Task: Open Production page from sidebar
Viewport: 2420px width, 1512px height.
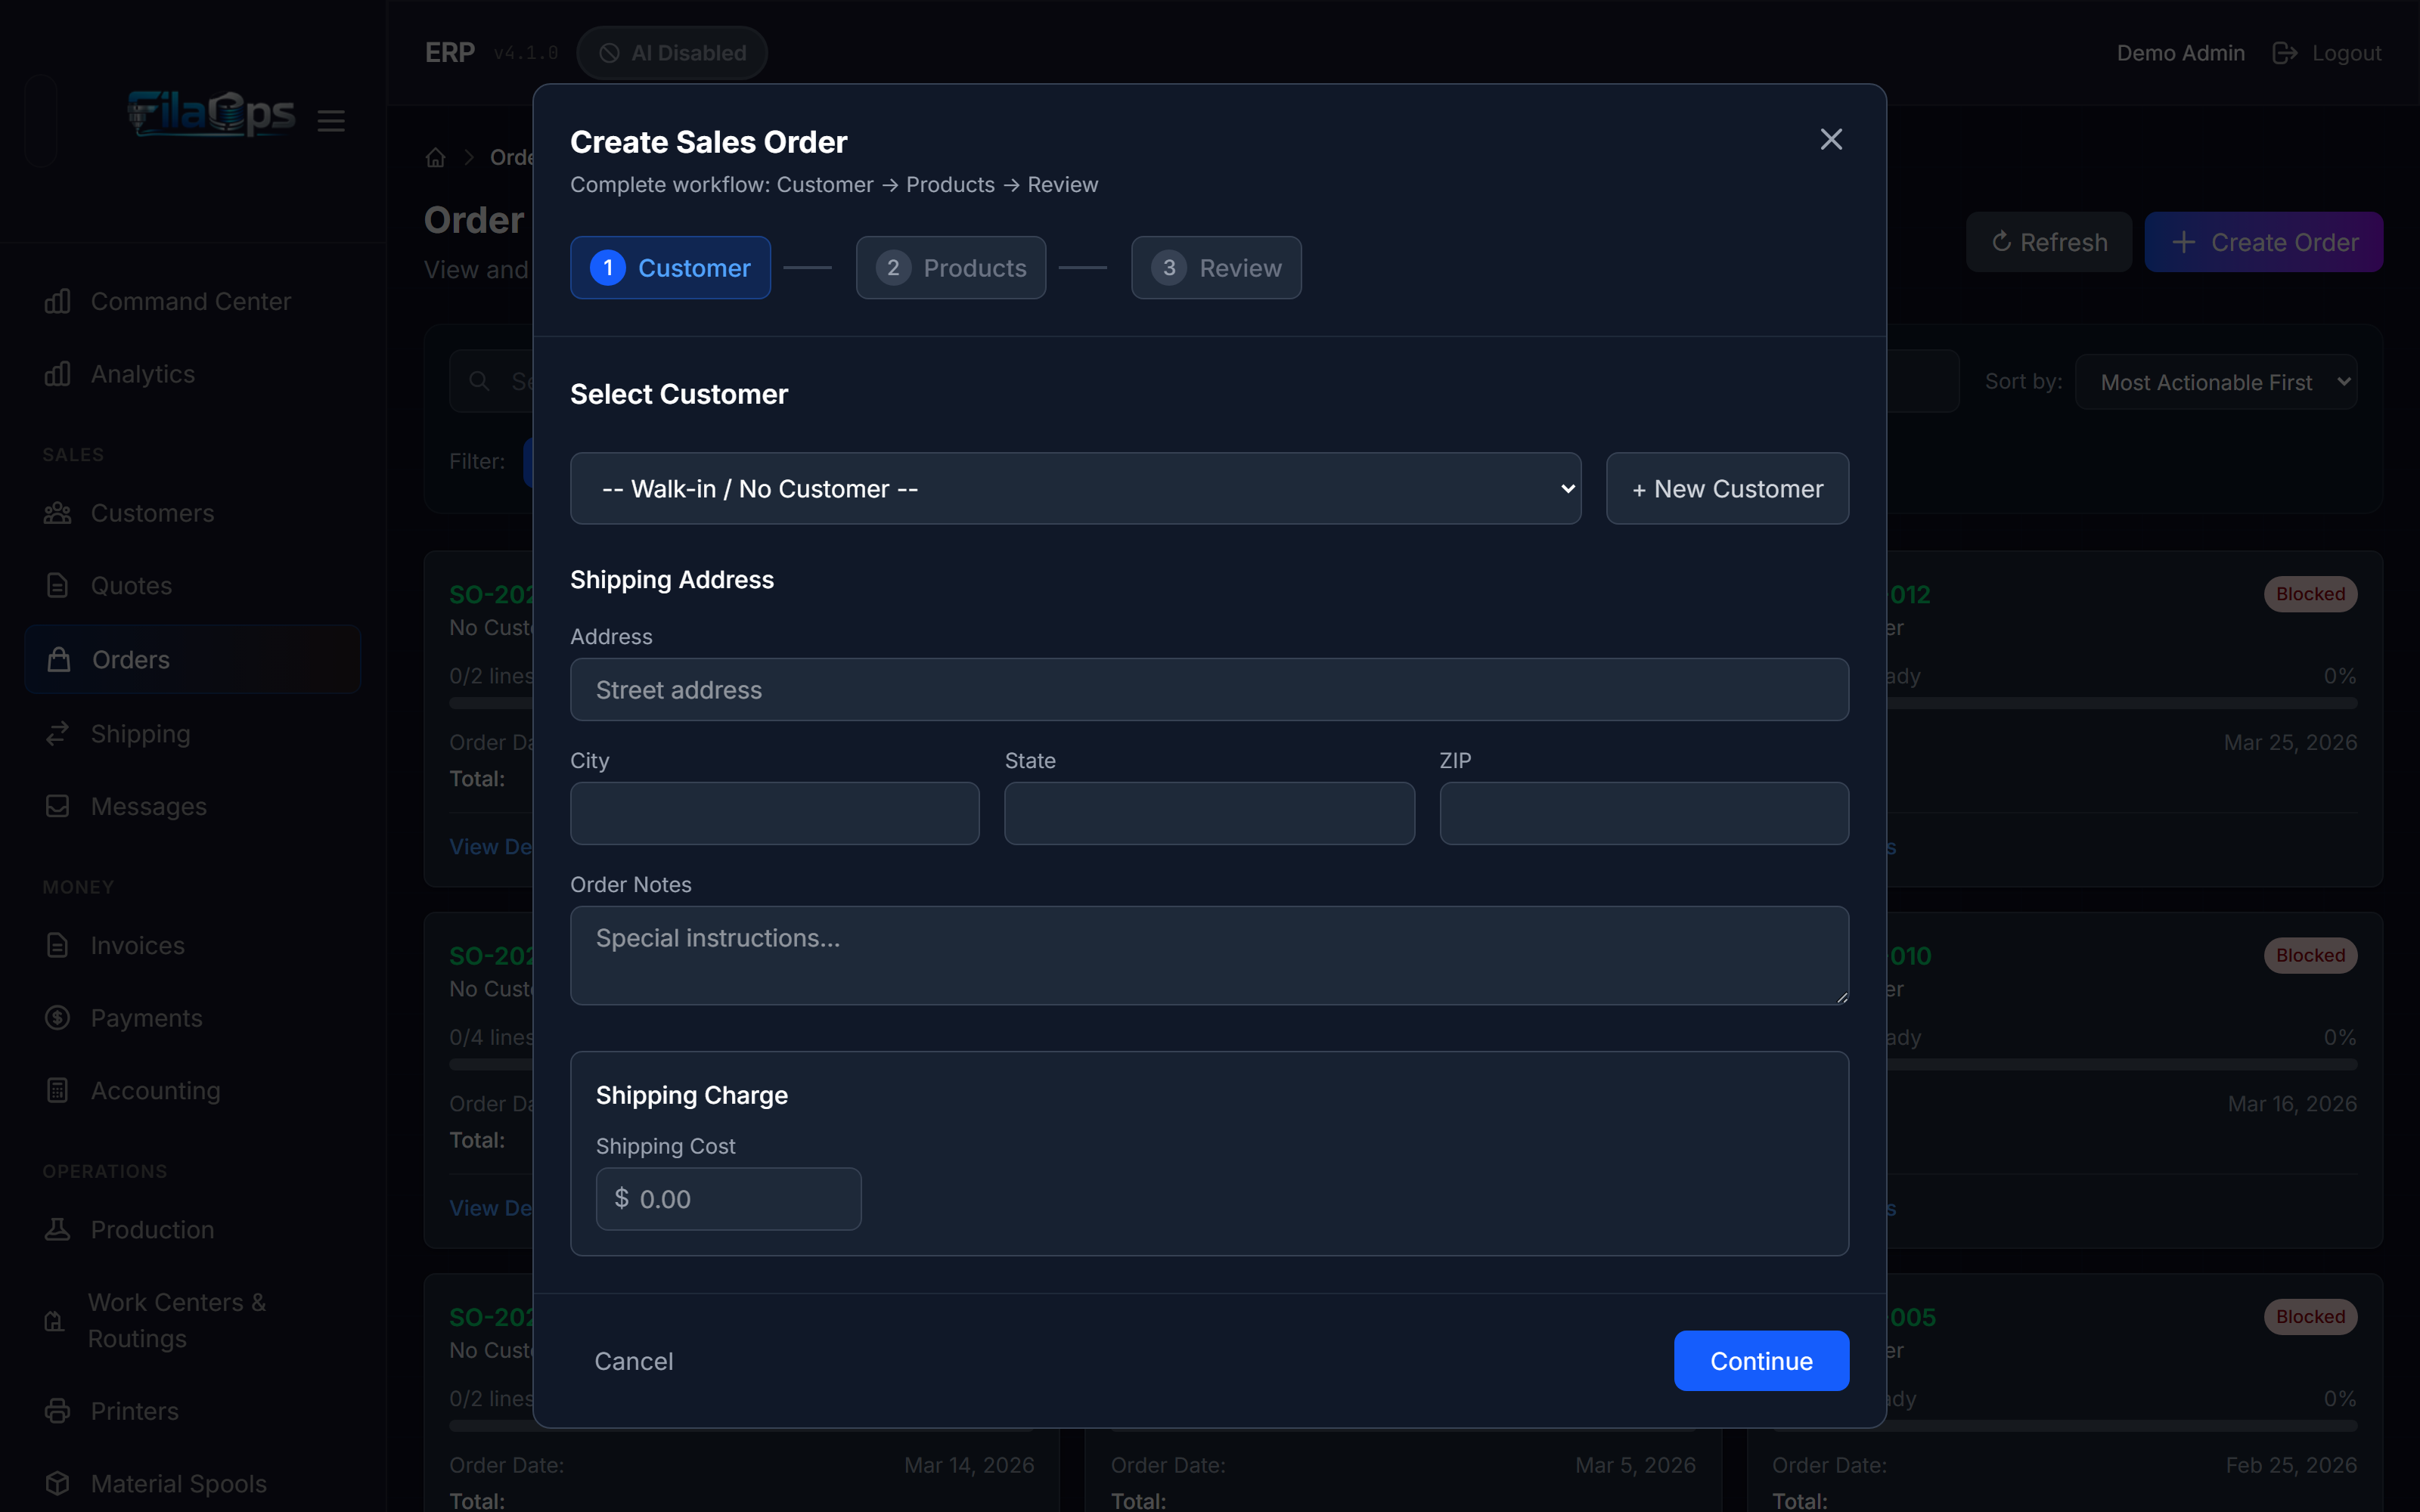Action: (x=192, y=1229)
